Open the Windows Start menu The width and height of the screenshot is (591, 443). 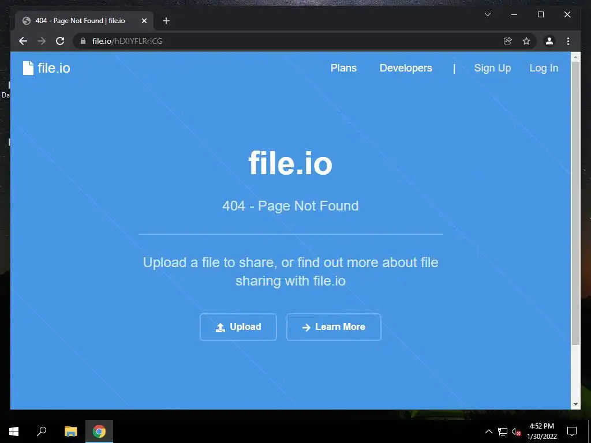[x=14, y=431]
